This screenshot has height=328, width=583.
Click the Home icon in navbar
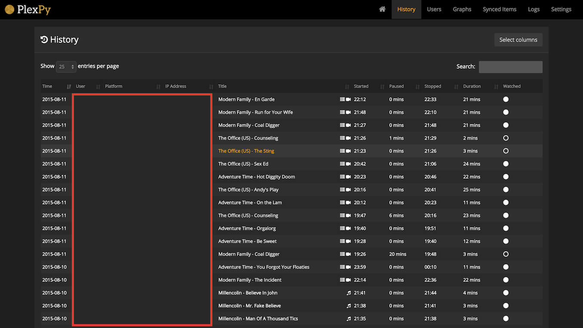click(382, 9)
